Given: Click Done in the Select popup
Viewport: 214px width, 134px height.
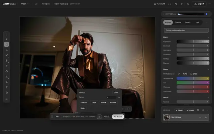Looking at the screenshot, I should (x=116, y=92).
